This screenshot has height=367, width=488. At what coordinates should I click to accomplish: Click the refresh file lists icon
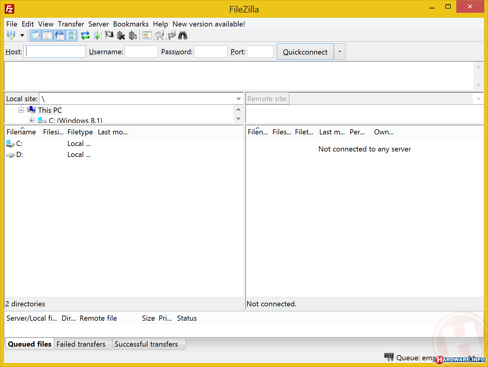pyautogui.click(x=85, y=36)
